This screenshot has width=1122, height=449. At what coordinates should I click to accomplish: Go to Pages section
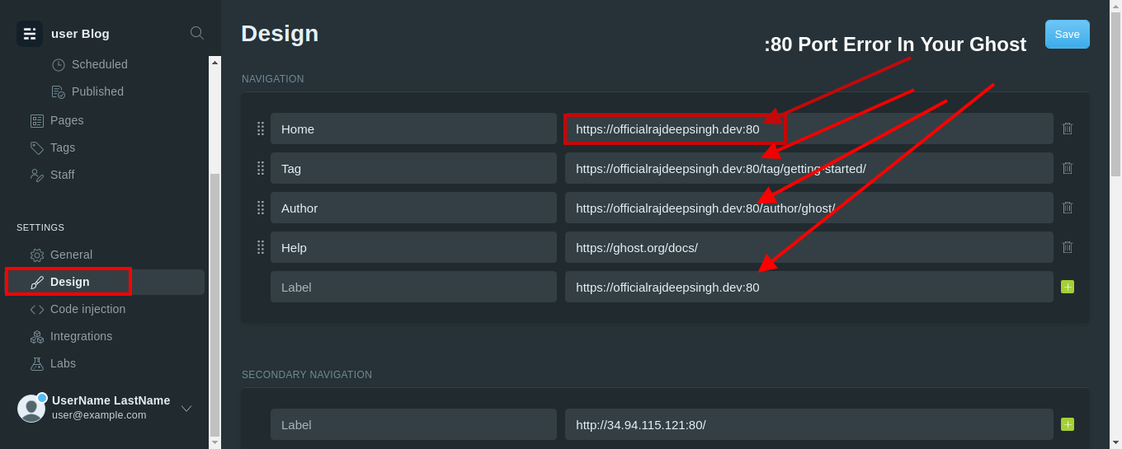coord(67,120)
